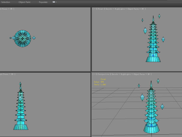Open the Front viewport [+] general menu
Viewport: 182px width, 137px height.
point(95,9)
